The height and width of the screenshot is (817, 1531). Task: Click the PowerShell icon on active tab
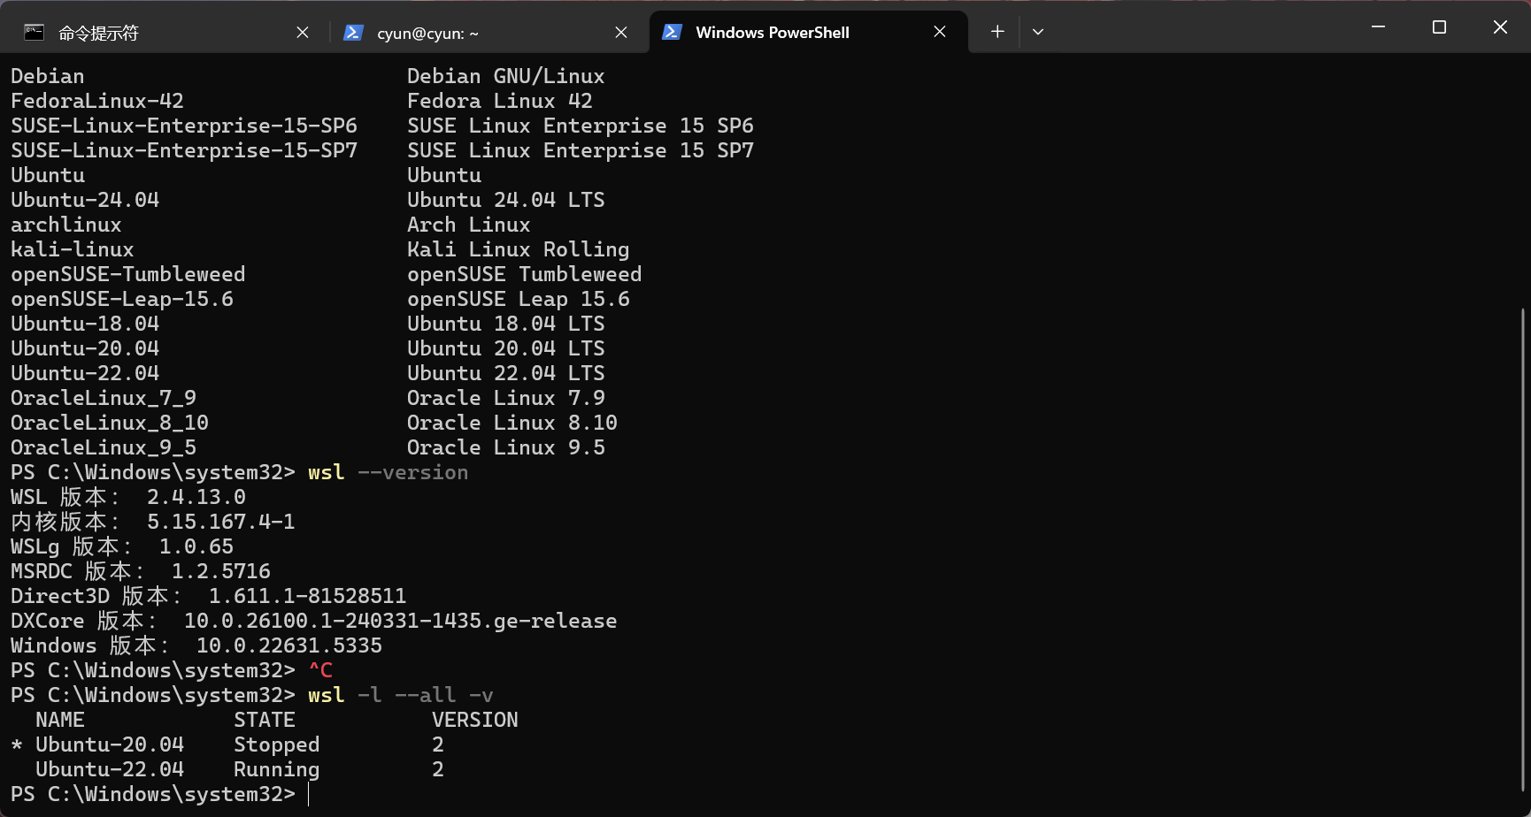coord(672,32)
